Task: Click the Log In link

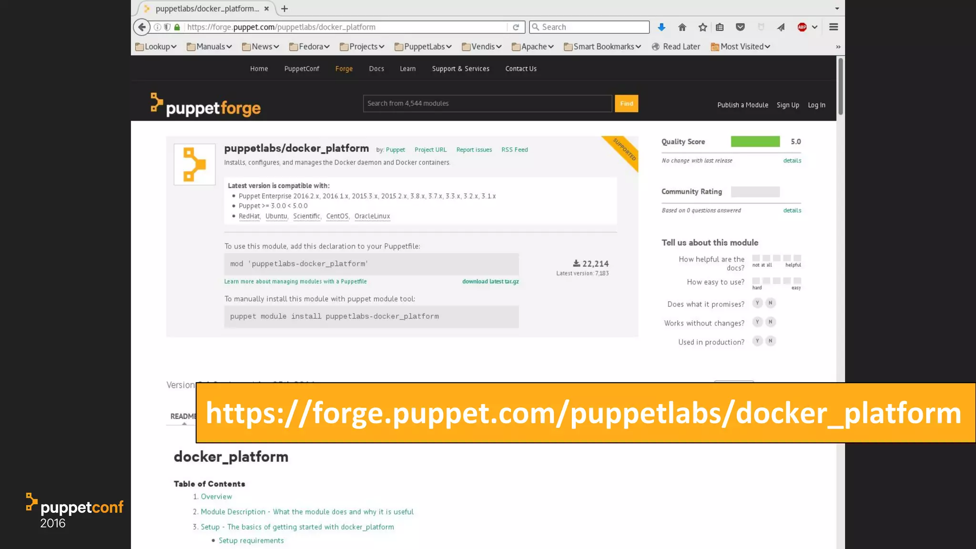Action: point(816,105)
